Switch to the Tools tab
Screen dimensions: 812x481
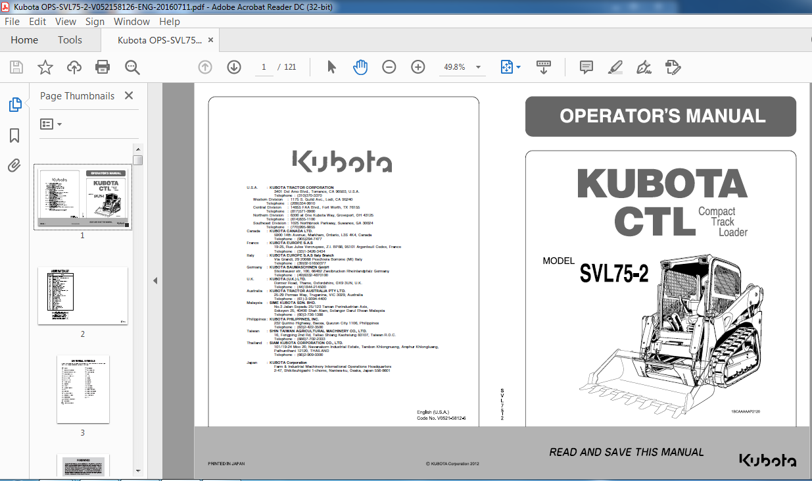(70, 40)
